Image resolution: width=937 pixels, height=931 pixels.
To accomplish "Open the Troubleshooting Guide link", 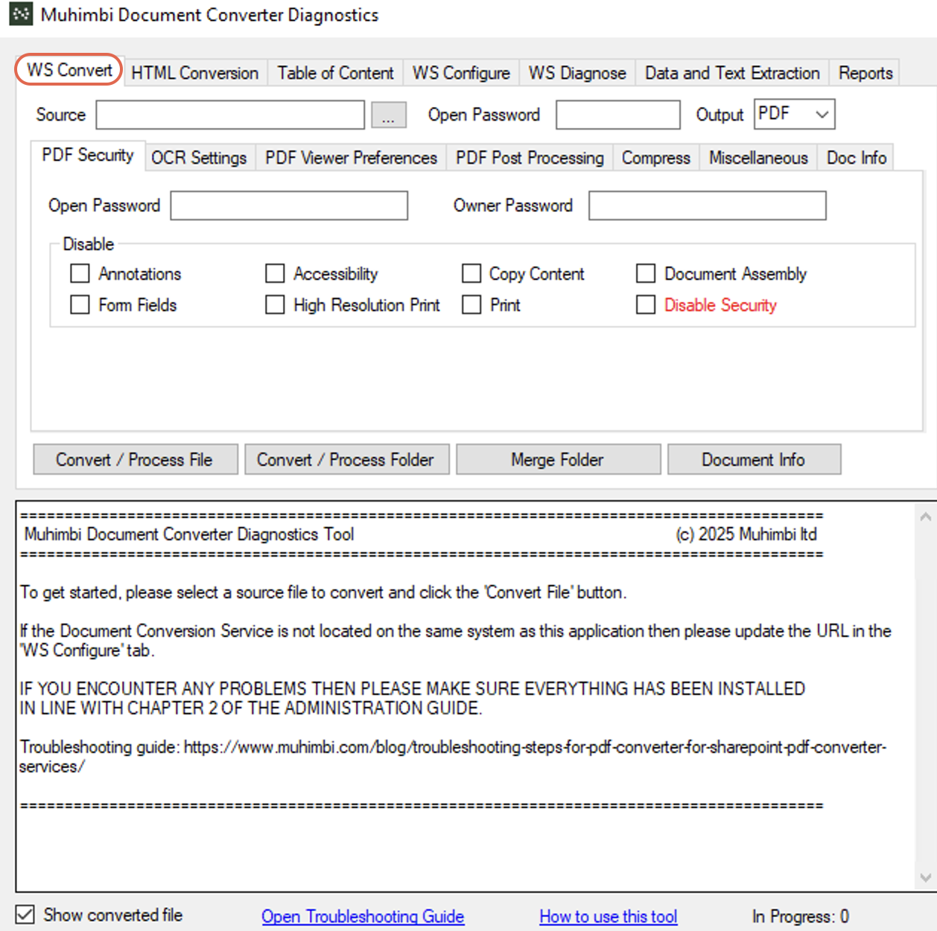I will pyautogui.click(x=363, y=916).
